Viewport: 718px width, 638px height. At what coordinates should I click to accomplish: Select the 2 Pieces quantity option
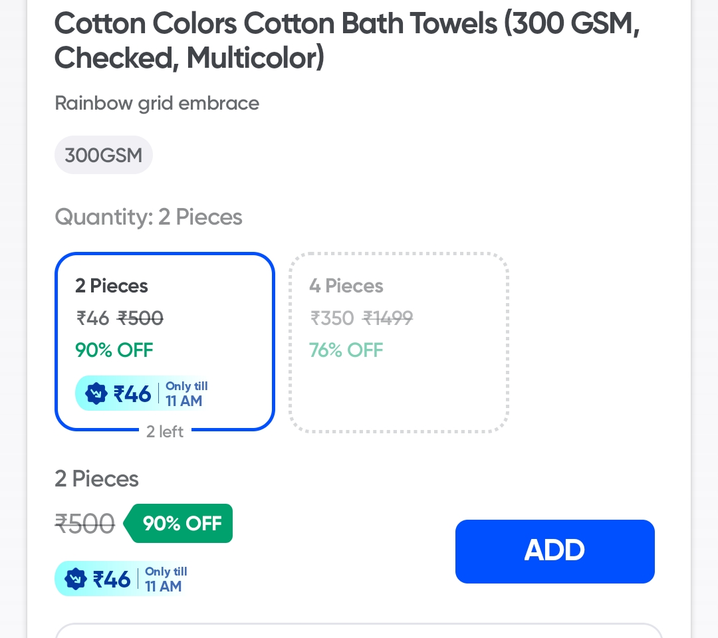[164, 342]
